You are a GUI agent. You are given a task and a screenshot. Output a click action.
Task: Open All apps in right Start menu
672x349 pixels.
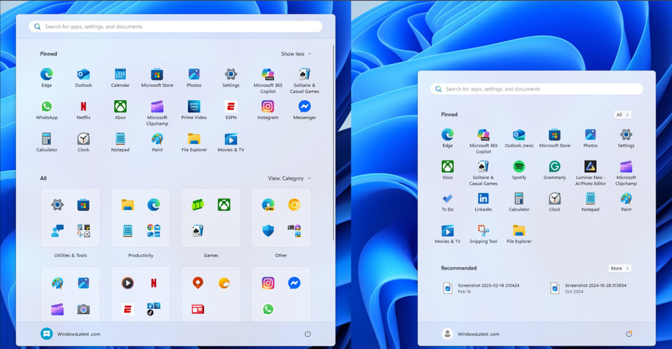(622, 114)
